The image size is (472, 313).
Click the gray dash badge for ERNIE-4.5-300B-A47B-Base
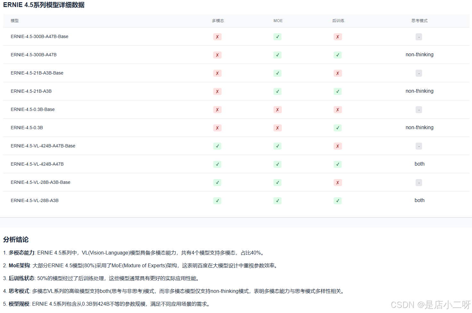tap(419, 37)
